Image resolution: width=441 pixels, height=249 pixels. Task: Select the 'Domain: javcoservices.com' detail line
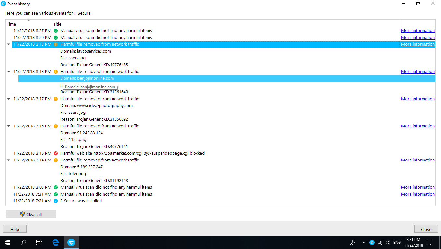click(x=86, y=51)
